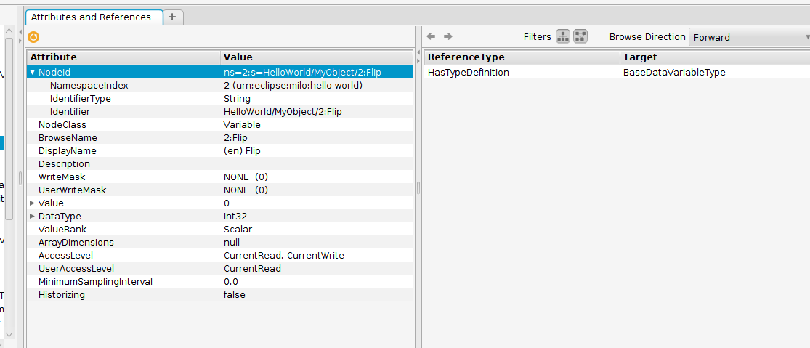Screen dimensions: 810x348
Task: Add a new tab with plus button
Action: (x=172, y=17)
